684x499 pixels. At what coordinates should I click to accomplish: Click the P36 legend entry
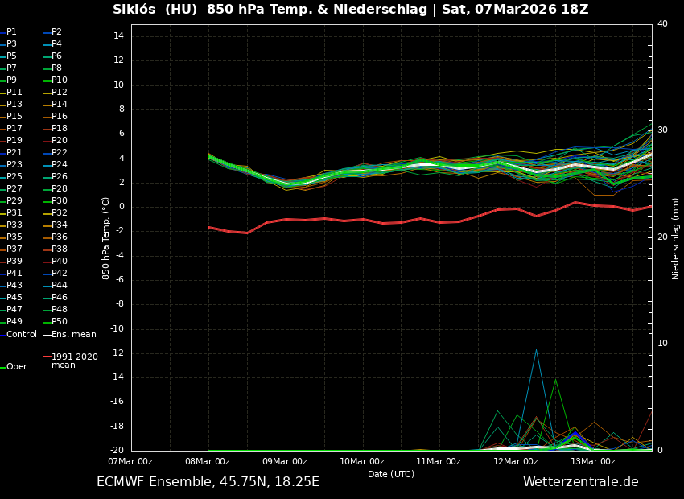point(60,237)
